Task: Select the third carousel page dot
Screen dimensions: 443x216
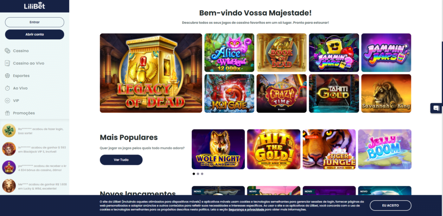Action: [x=202, y=174]
